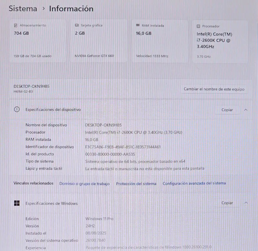This screenshot has width=258, height=251.
Task: Open the Almacenamiento 704 GB card
Action: 38,41
